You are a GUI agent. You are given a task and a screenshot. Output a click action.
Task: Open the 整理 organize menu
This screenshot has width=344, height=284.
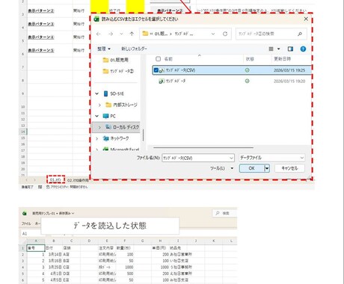(x=104, y=49)
